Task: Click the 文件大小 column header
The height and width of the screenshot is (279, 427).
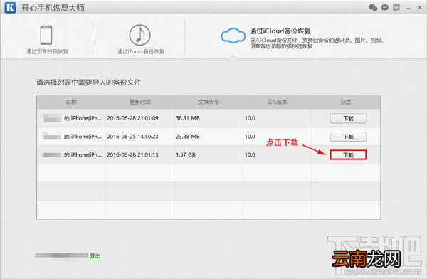Action: pos(209,102)
